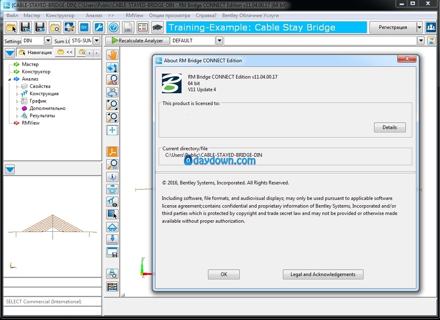This screenshot has height=320, width=440.
Task: Click OK in the About dialog
Action: pos(223,274)
